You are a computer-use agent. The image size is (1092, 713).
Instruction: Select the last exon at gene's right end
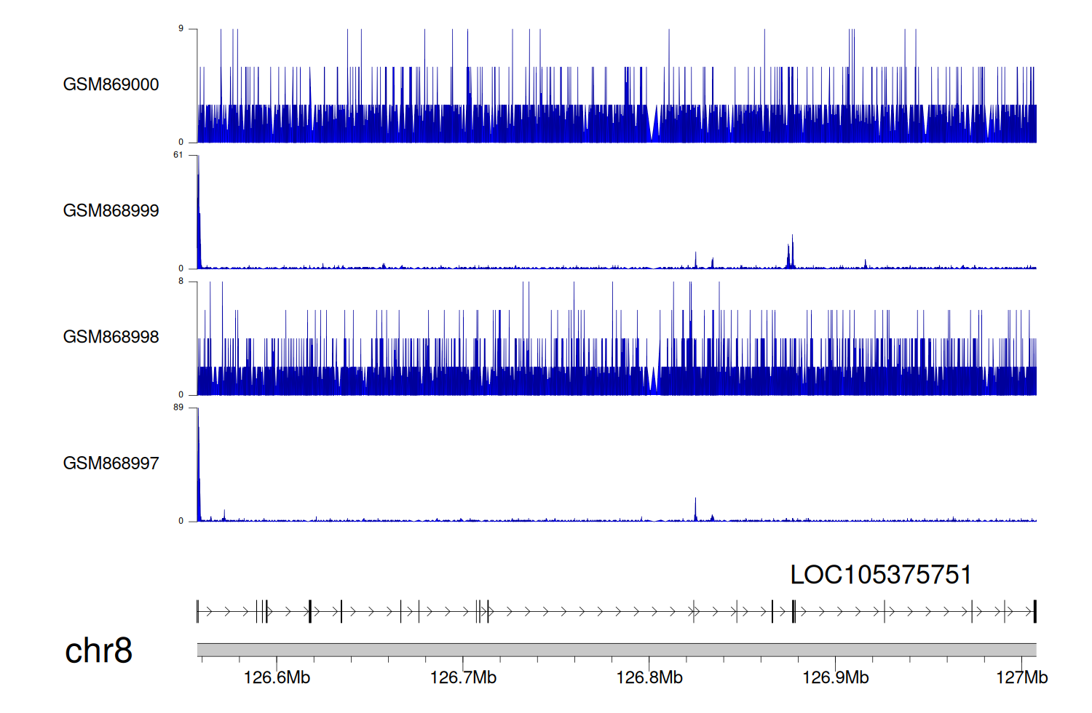(1034, 612)
